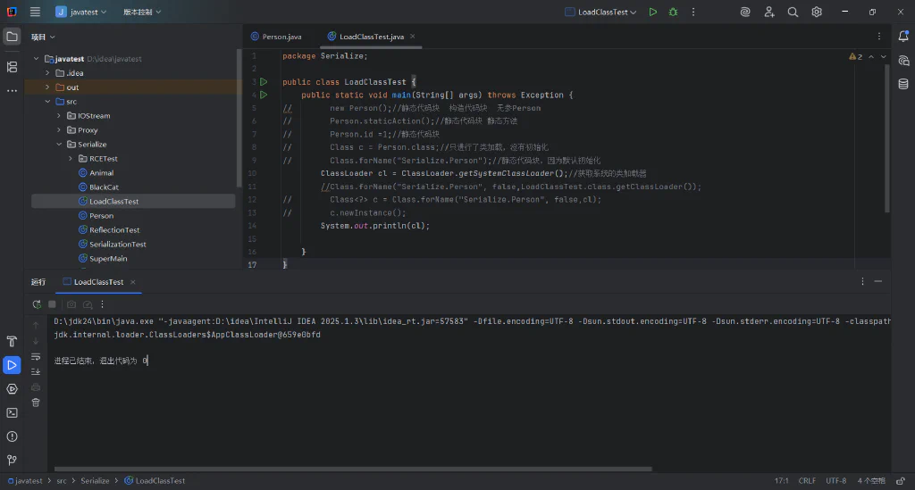Image resolution: width=915 pixels, height=490 pixels.
Task: Open the Project tool window folder icon
Action: coord(12,37)
